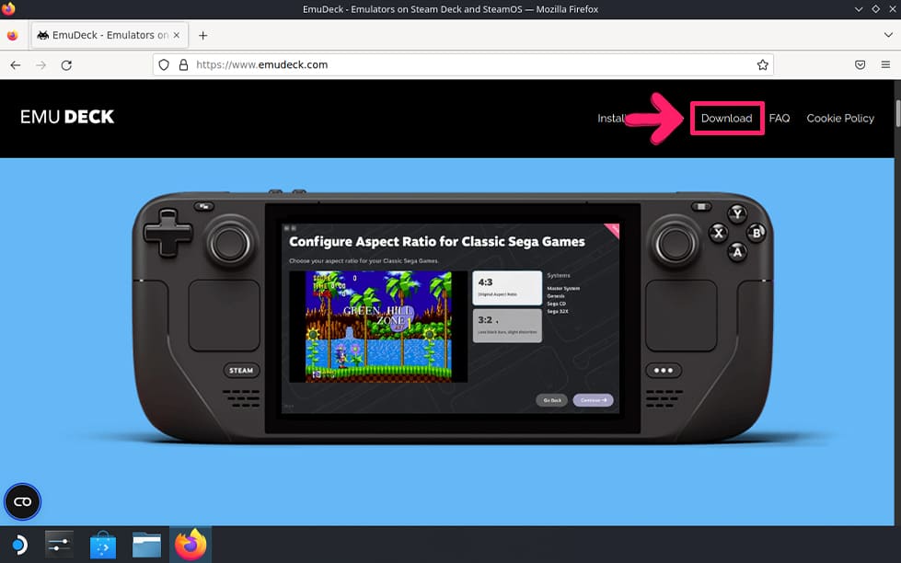Minimize the Firefox window
The image size is (901, 563).
859,9
